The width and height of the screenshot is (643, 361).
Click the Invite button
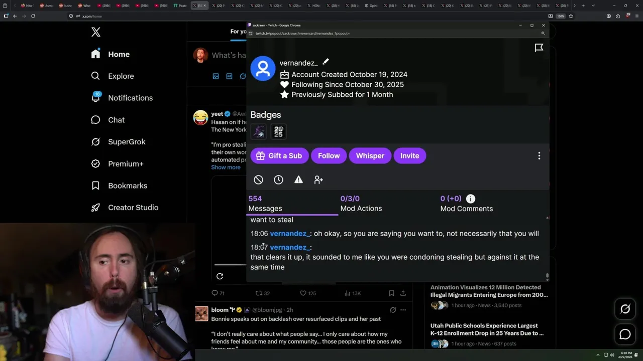coord(409,155)
